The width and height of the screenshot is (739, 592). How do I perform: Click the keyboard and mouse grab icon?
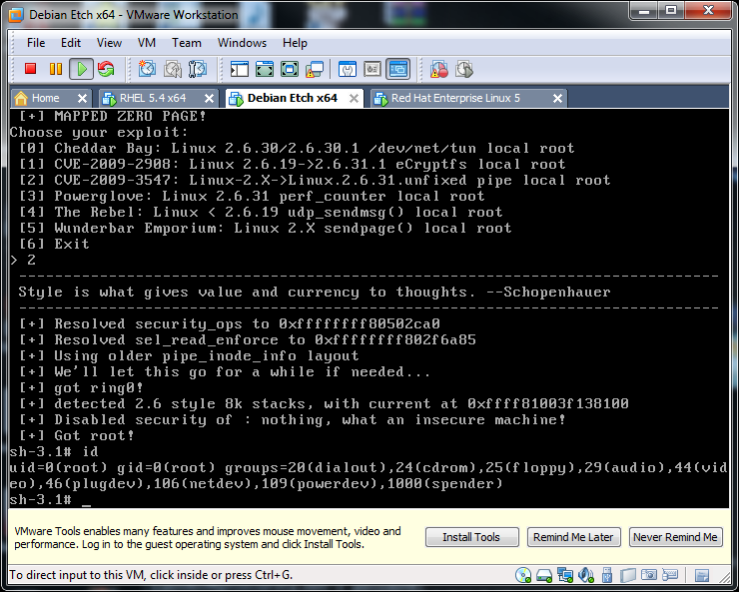670,575
